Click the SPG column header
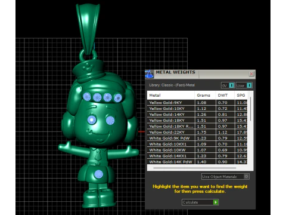Screen dimensions: 286x215 point(241,96)
